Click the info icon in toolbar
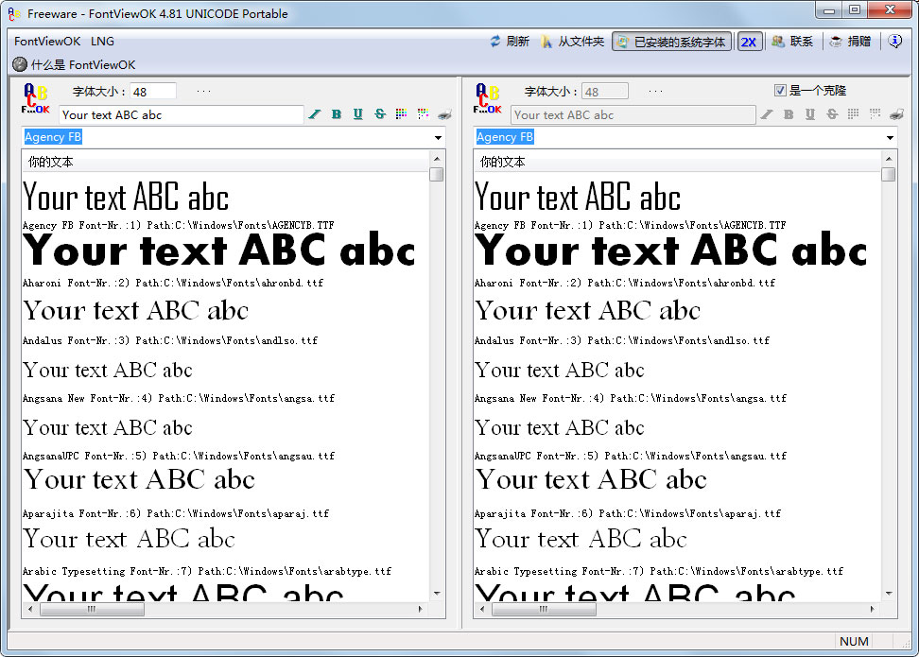 (895, 42)
